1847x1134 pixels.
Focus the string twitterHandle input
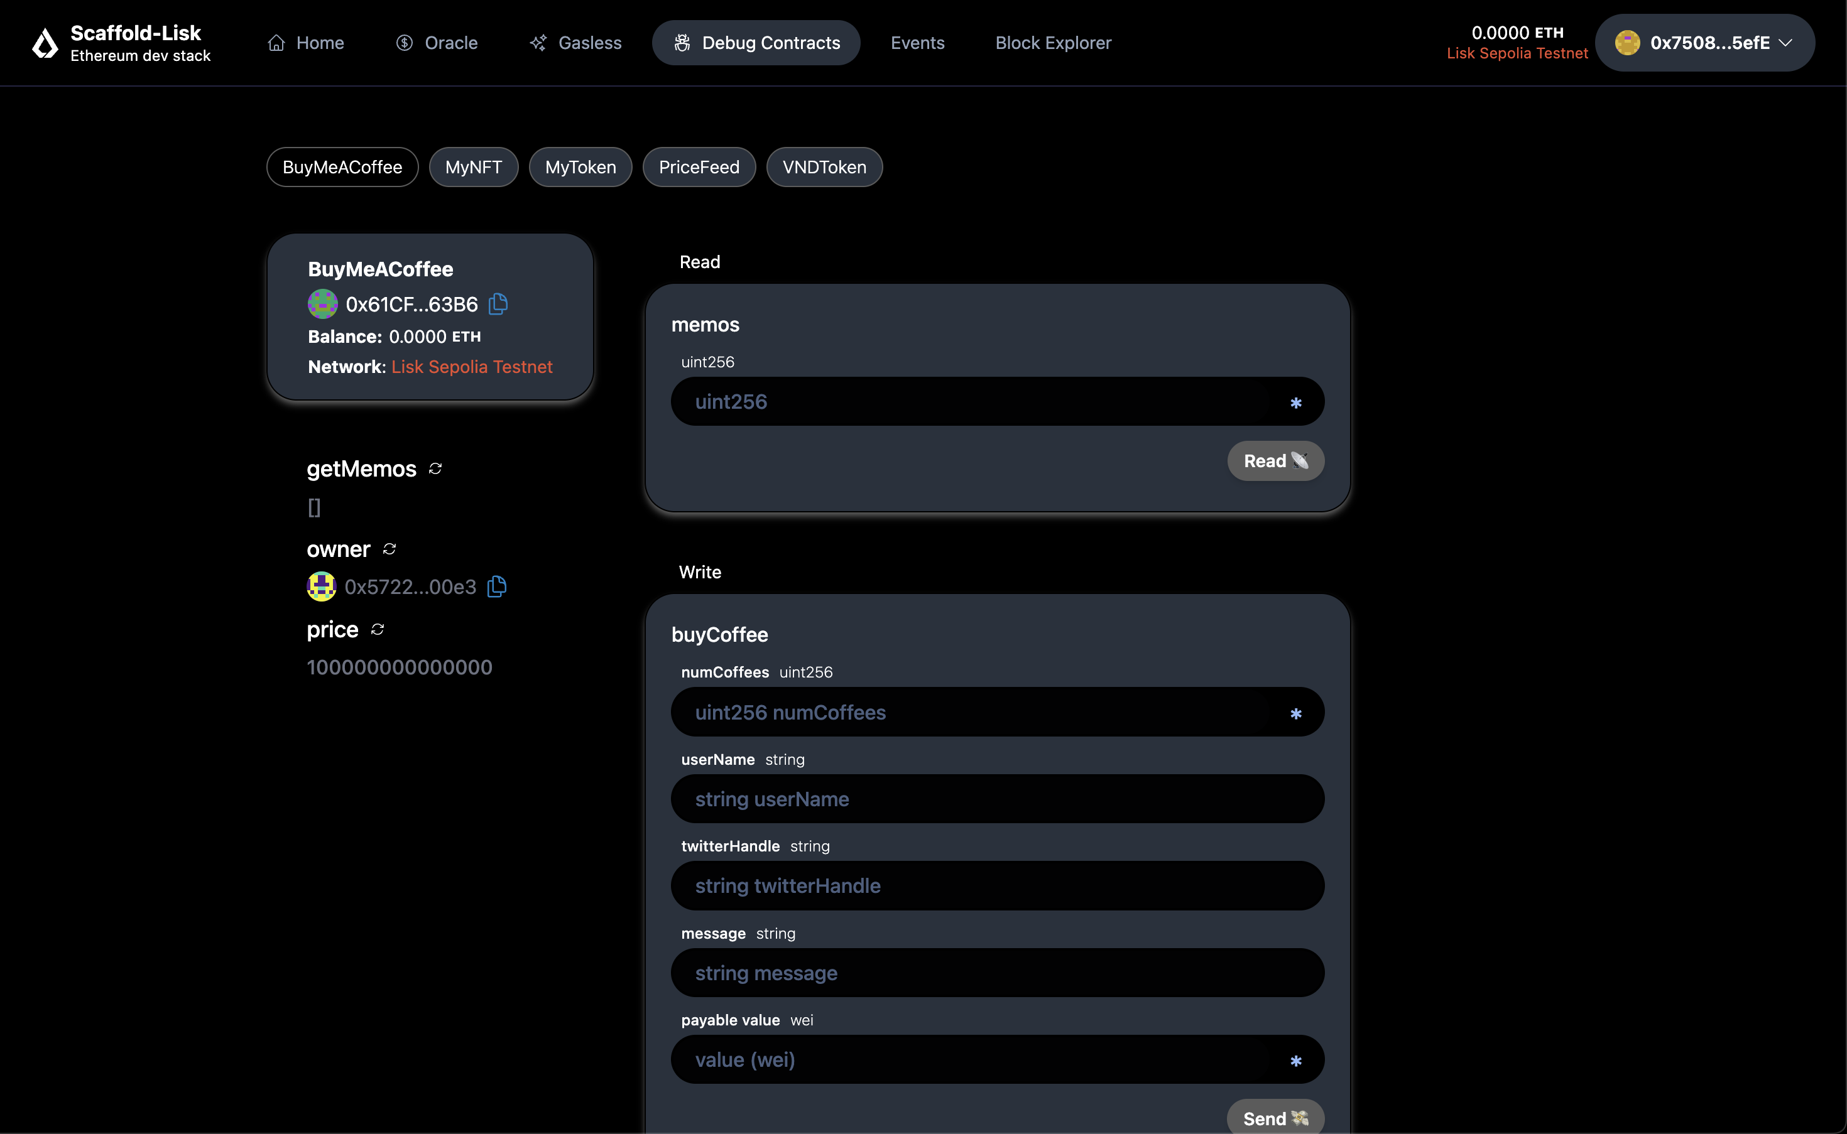pyautogui.click(x=996, y=886)
